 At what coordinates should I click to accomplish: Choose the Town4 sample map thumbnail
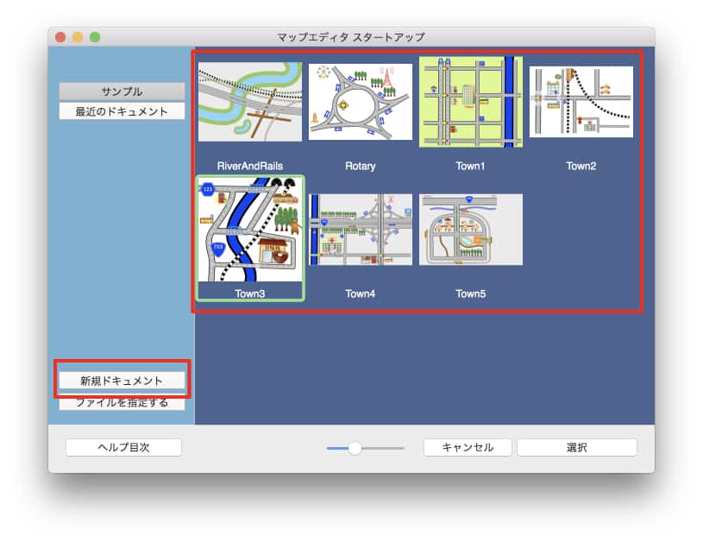[361, 230]
